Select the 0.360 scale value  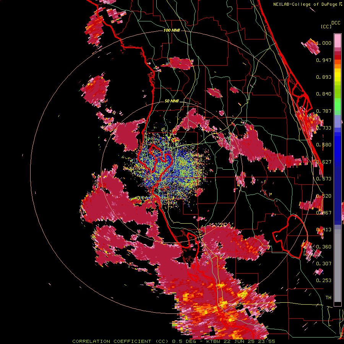[x=324, y=247]
